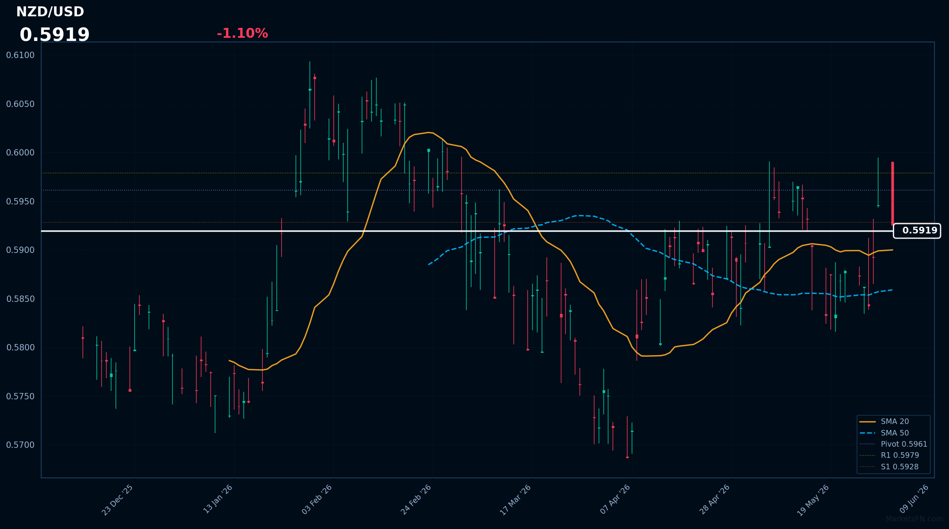Click the blue dashed SMA 50 swatch in legend
The image size is (949, 529).
click(x=867, y=433)
